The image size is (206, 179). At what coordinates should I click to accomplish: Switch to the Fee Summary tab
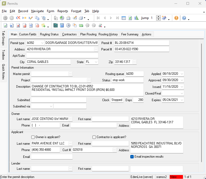coord(130,34)
